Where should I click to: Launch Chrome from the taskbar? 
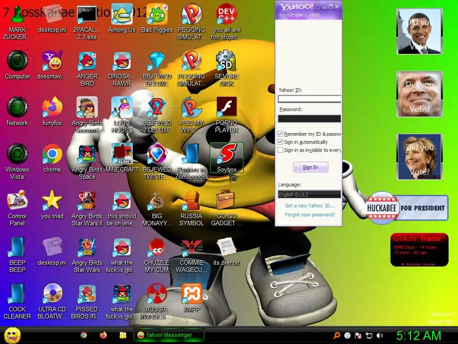(x=84, y=335)
